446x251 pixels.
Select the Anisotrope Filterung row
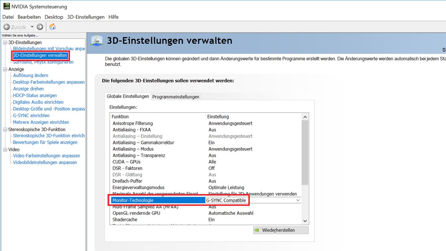(x=206, y=123)
